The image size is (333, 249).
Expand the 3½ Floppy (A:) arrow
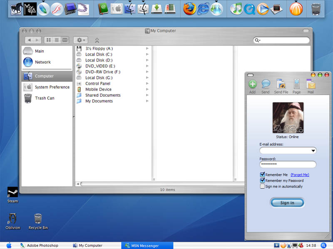pos(147,49)
